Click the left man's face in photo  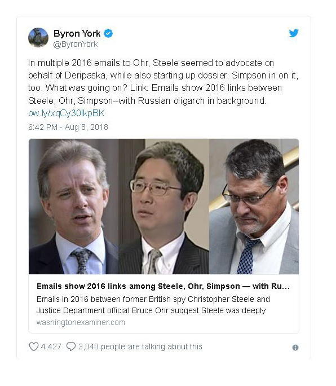click(x=74, y=197)
